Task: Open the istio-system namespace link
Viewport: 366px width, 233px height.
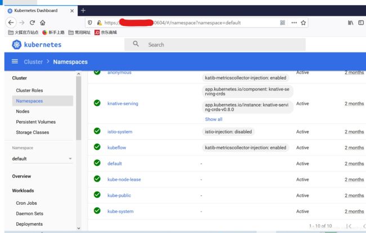Action: tap(120, 131)
